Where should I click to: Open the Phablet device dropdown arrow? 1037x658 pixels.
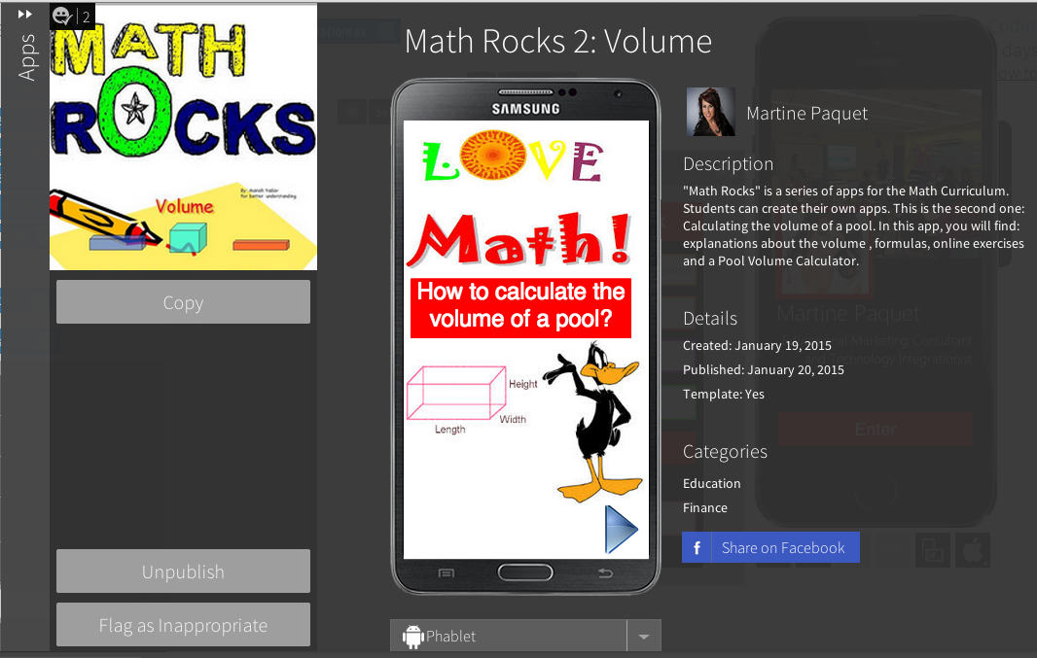tap(643, 637)
